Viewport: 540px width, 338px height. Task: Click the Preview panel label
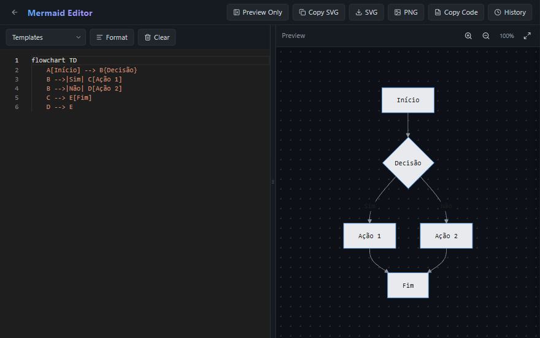coord(293,36)
